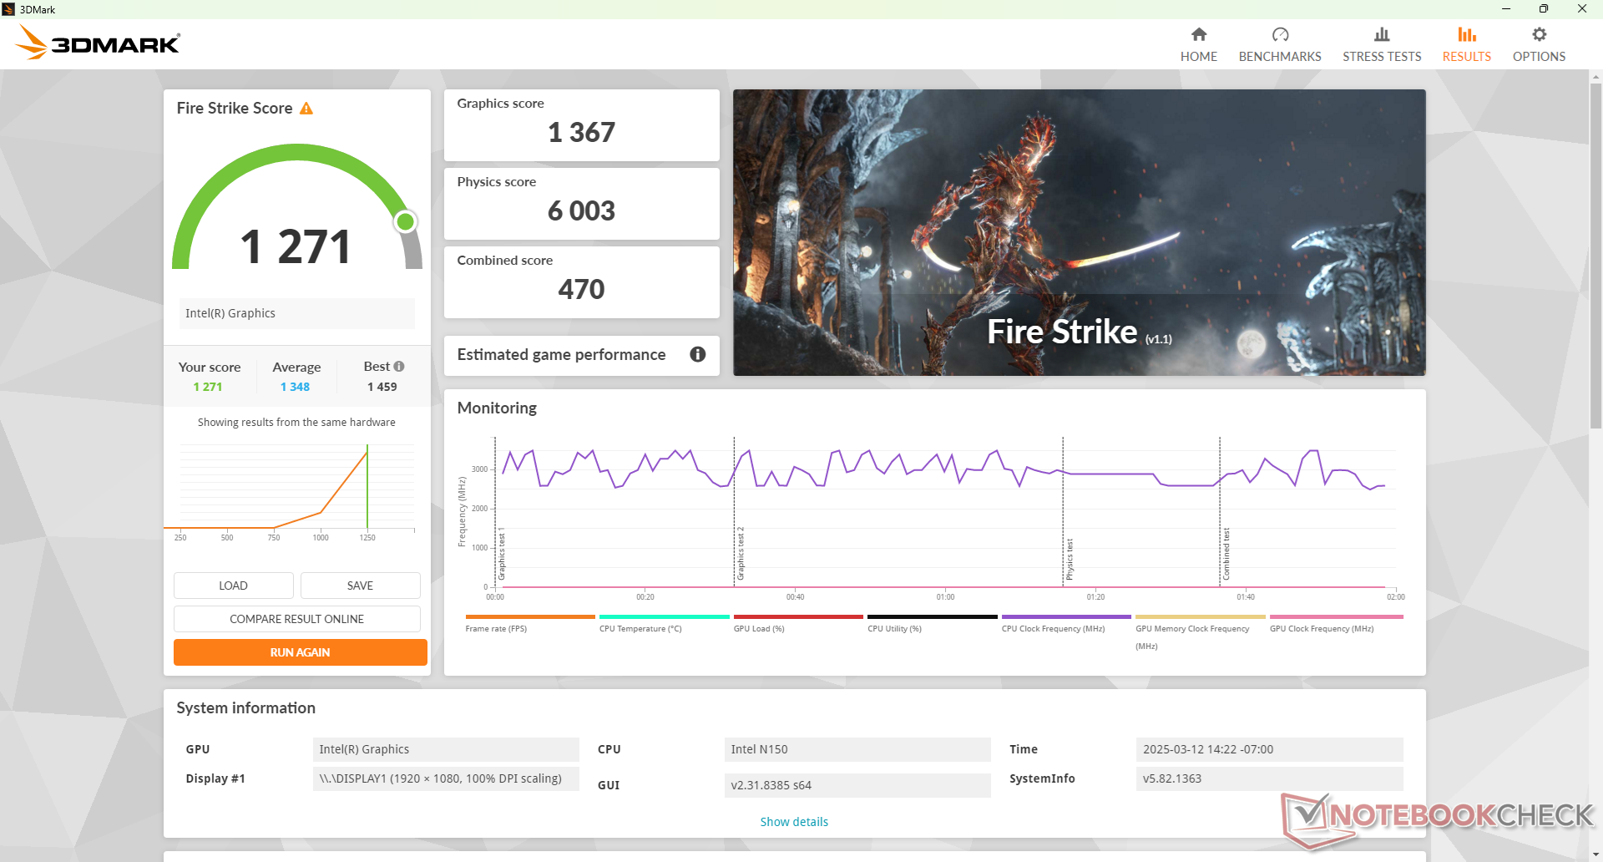
Task: Click the green score gauge dial
Action: [x=297, y=207]
